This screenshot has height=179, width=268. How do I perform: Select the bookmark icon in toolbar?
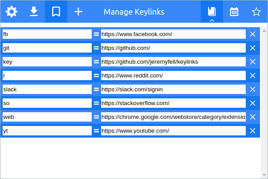[x=56, y=12]
